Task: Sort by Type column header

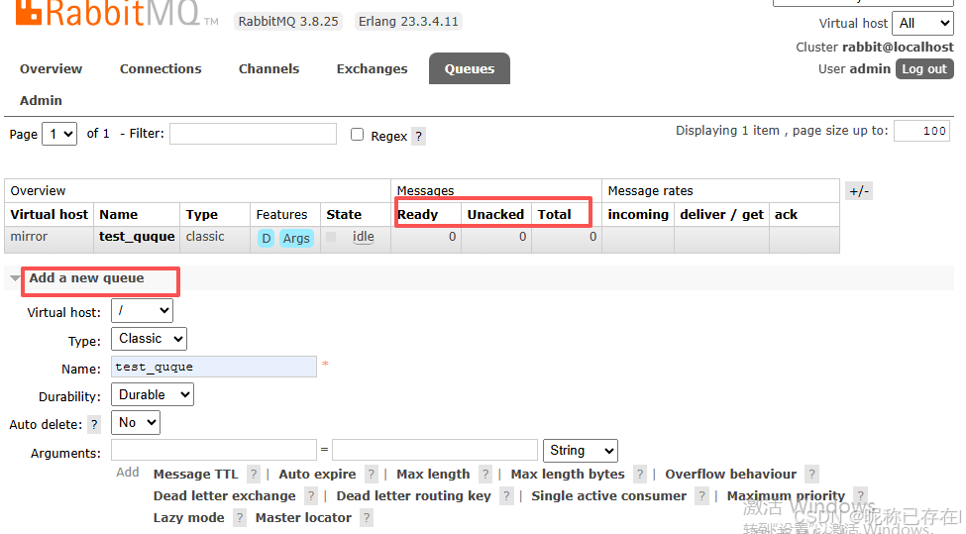Action: 201,214
